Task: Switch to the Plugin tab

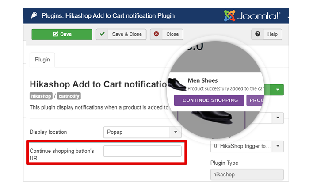Action: point(42,60)
